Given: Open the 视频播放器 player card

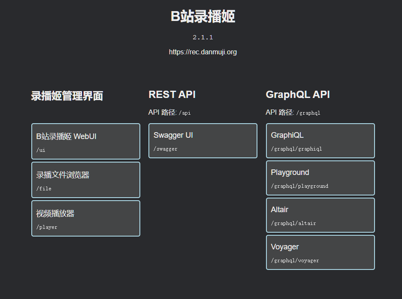Looking at the screenshot, I should 85,218.
